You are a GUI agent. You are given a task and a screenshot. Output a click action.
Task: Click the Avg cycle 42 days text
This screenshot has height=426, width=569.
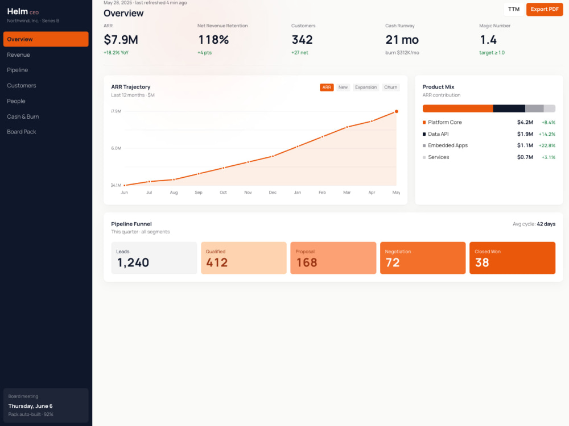click(x=534, y=224)
